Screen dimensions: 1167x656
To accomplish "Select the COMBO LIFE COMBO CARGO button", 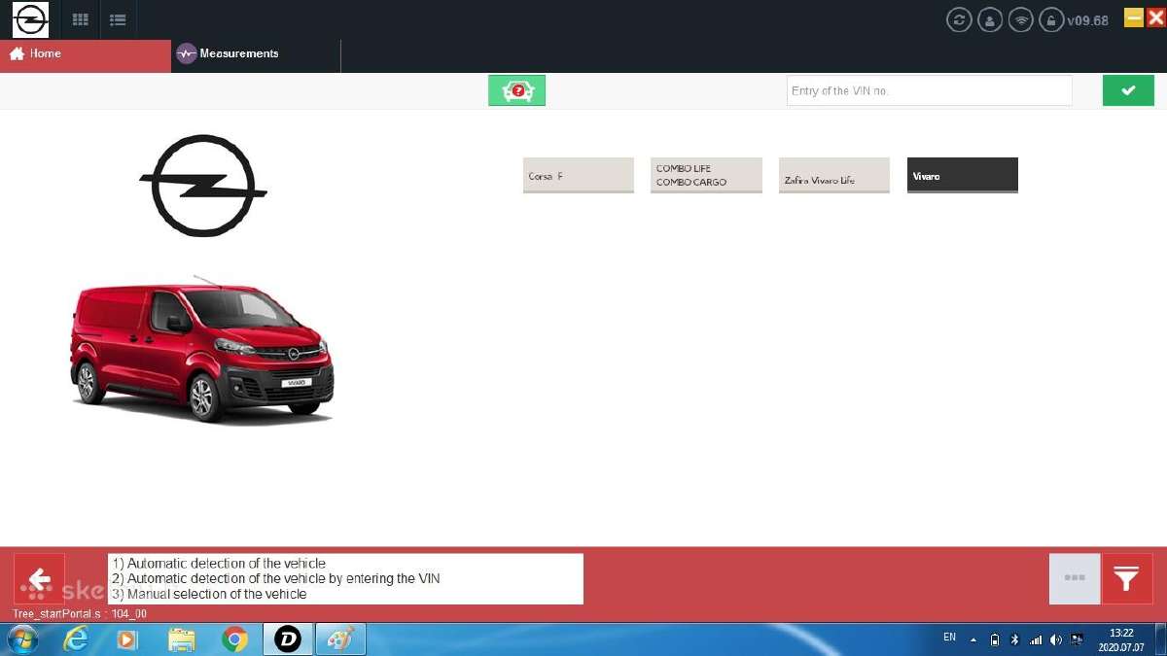I will click(706, 175).
